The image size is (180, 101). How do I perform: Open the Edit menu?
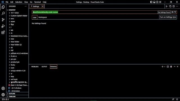pyautogui.click(x=12, y=2)
